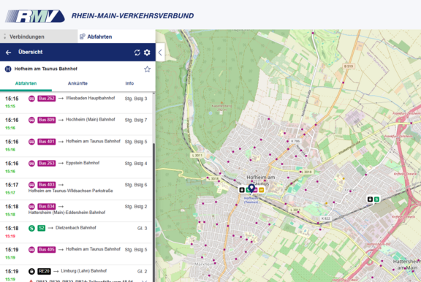This screenshot has height=282, width=421.
Task: Refresh the departures list
Action: pyautogui.click(x=137, y=53)
